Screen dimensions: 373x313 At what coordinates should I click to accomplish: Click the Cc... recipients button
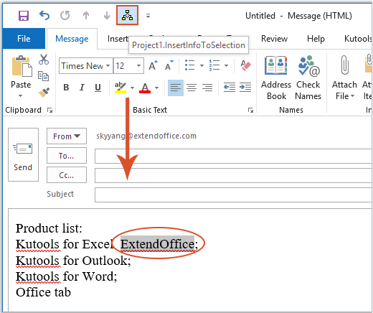coord(67,175)
